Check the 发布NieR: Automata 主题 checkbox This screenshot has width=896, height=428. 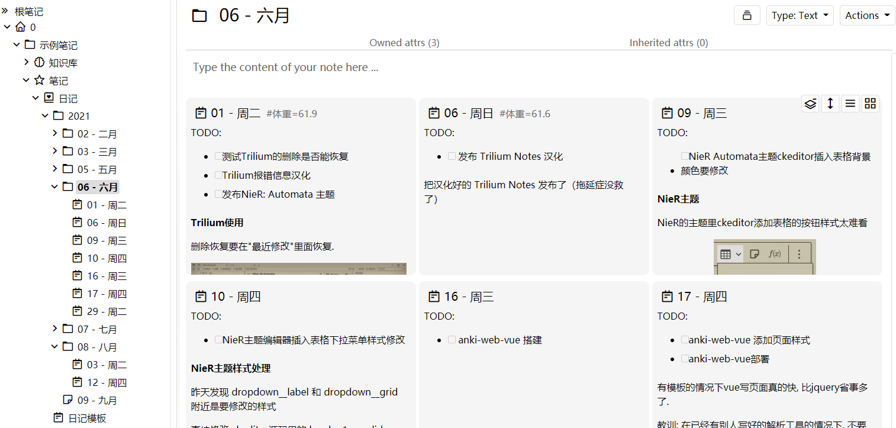coord(218,194)
